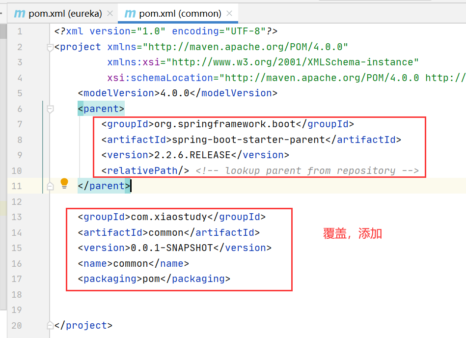Click the xml version declaration line
466x338 pixels.
(x=166, y=31)
